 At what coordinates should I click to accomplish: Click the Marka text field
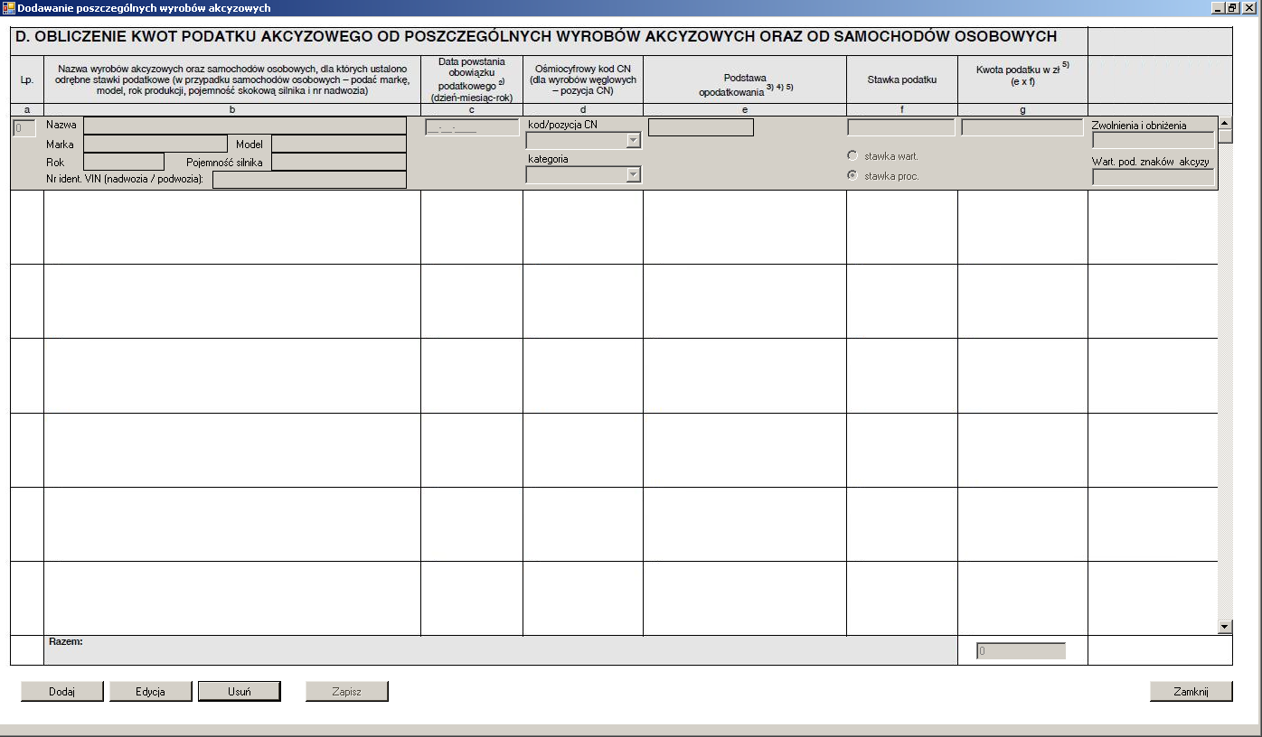tap(155, 144)
